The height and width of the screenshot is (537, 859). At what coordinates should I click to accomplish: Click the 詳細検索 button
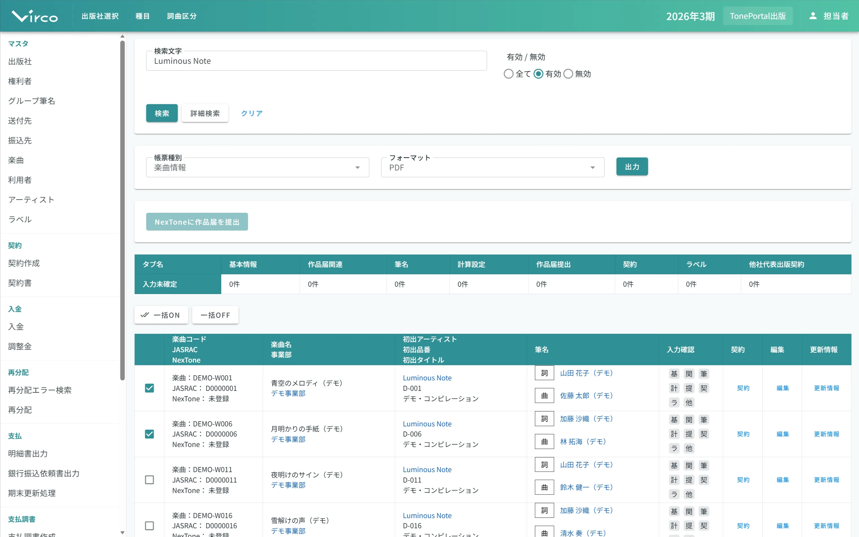[x=205, y=113]
